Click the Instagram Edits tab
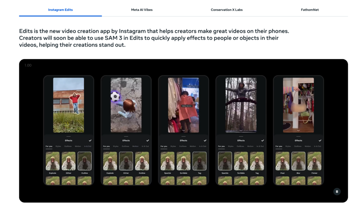Viewport: 357px width, 206px height. click(x=60, y=10)
